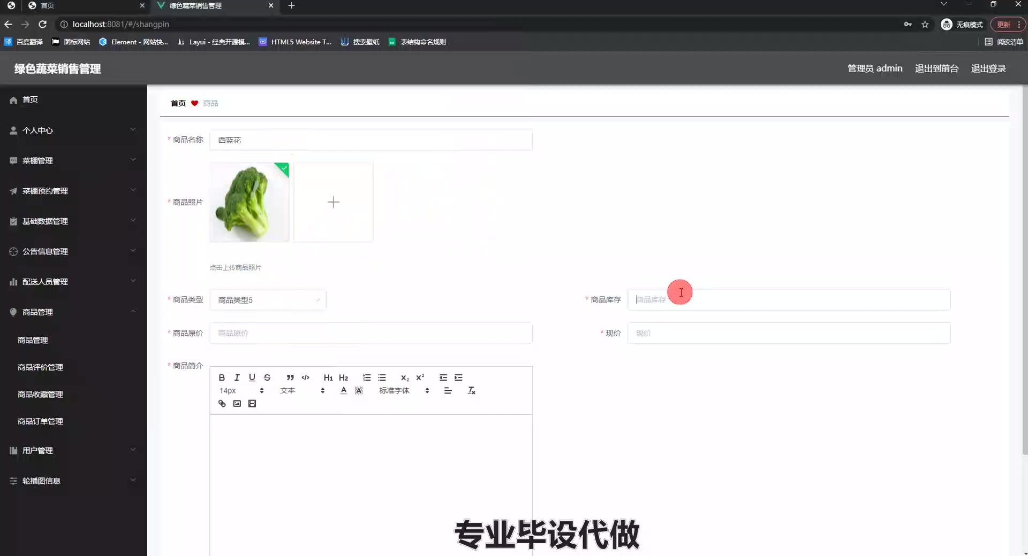
Task: Start a bulleted list
Action: 382,377
